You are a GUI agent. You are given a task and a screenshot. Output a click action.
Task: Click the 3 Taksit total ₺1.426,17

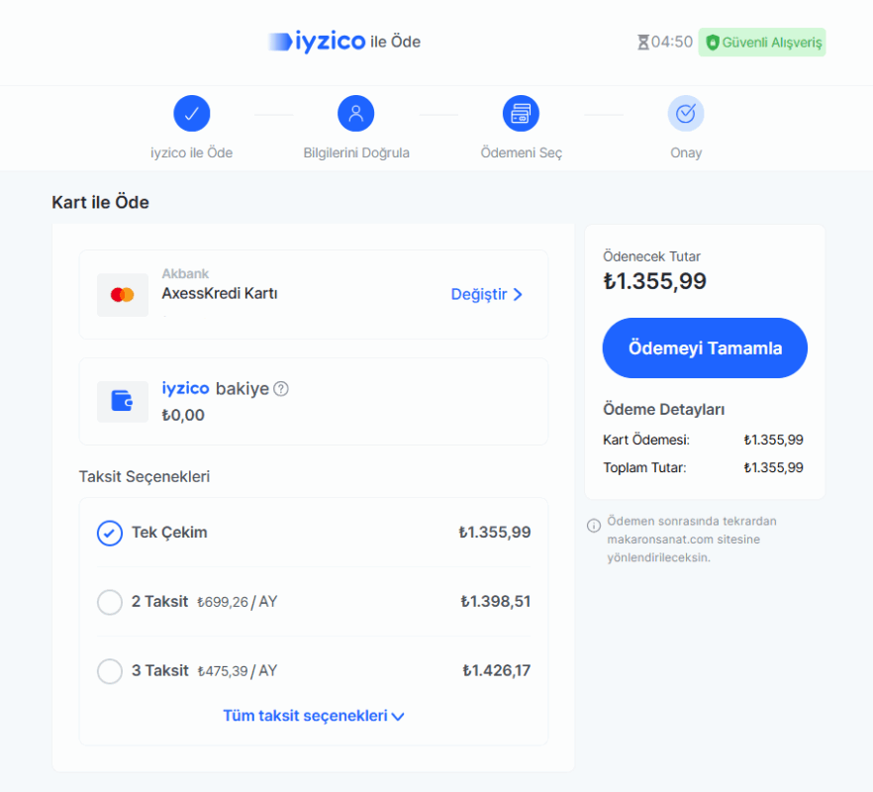497,670
